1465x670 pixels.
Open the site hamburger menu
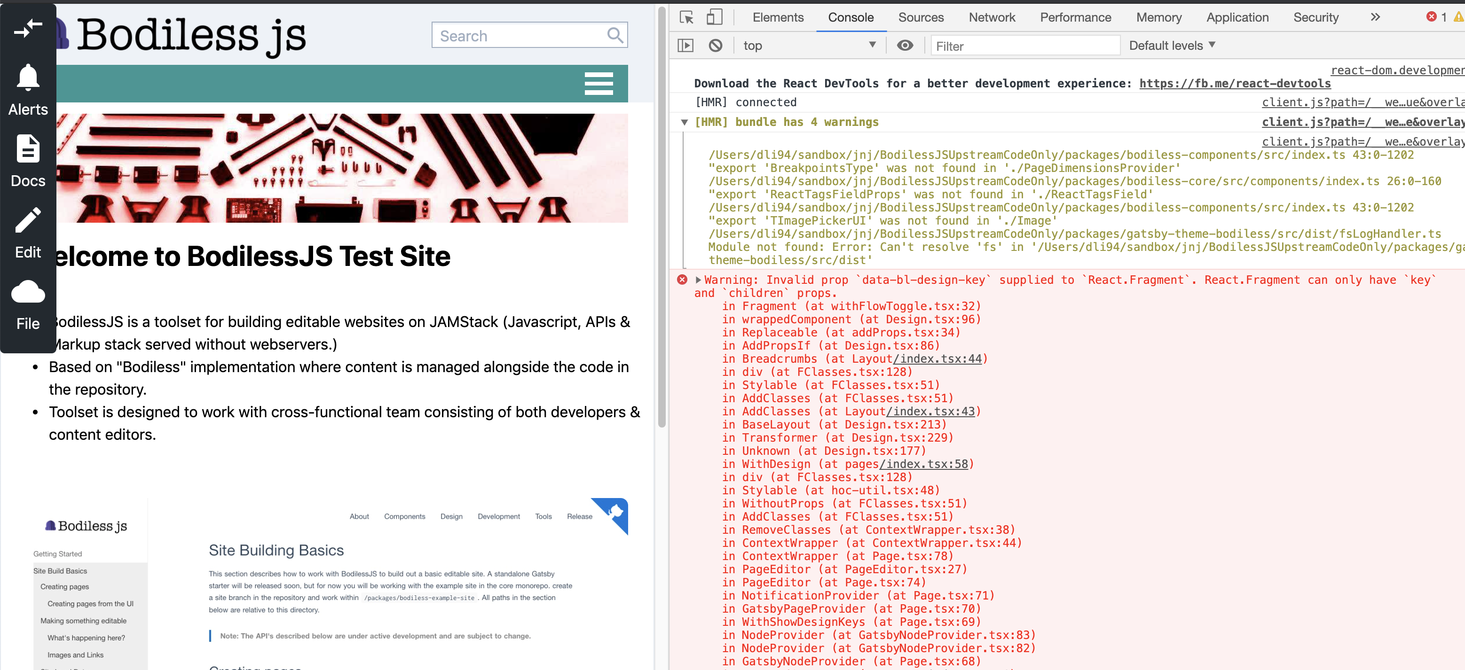tap(599, 83)
